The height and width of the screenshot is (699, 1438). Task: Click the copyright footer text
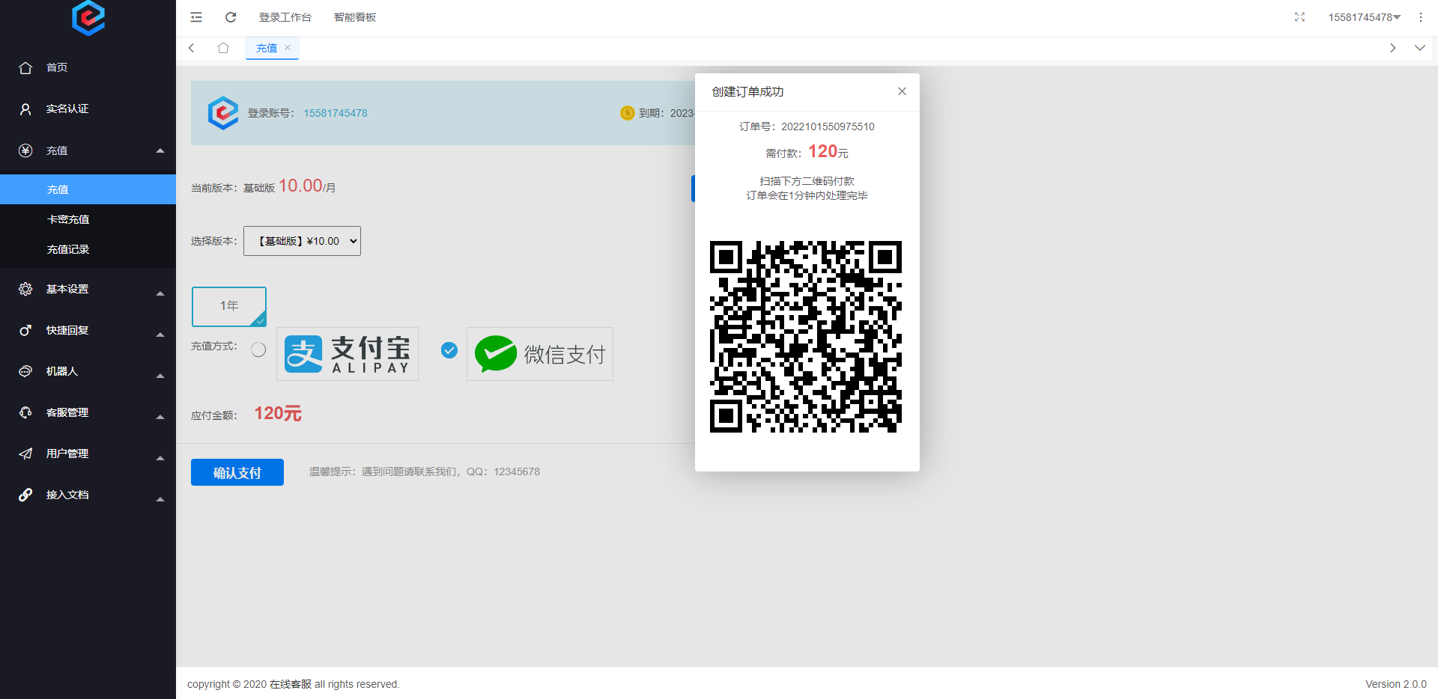click(294, 684)
